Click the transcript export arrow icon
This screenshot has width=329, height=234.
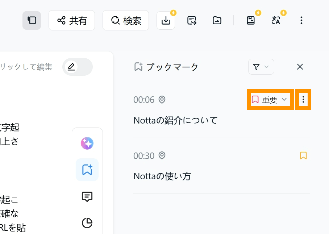point(192,20)
